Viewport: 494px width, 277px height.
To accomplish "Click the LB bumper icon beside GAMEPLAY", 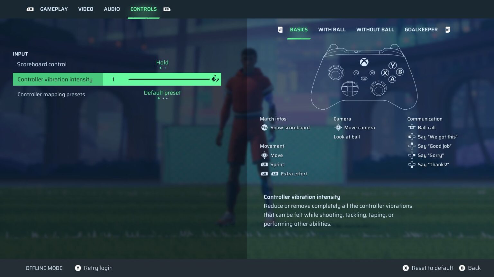I will (x=30, y=9).
